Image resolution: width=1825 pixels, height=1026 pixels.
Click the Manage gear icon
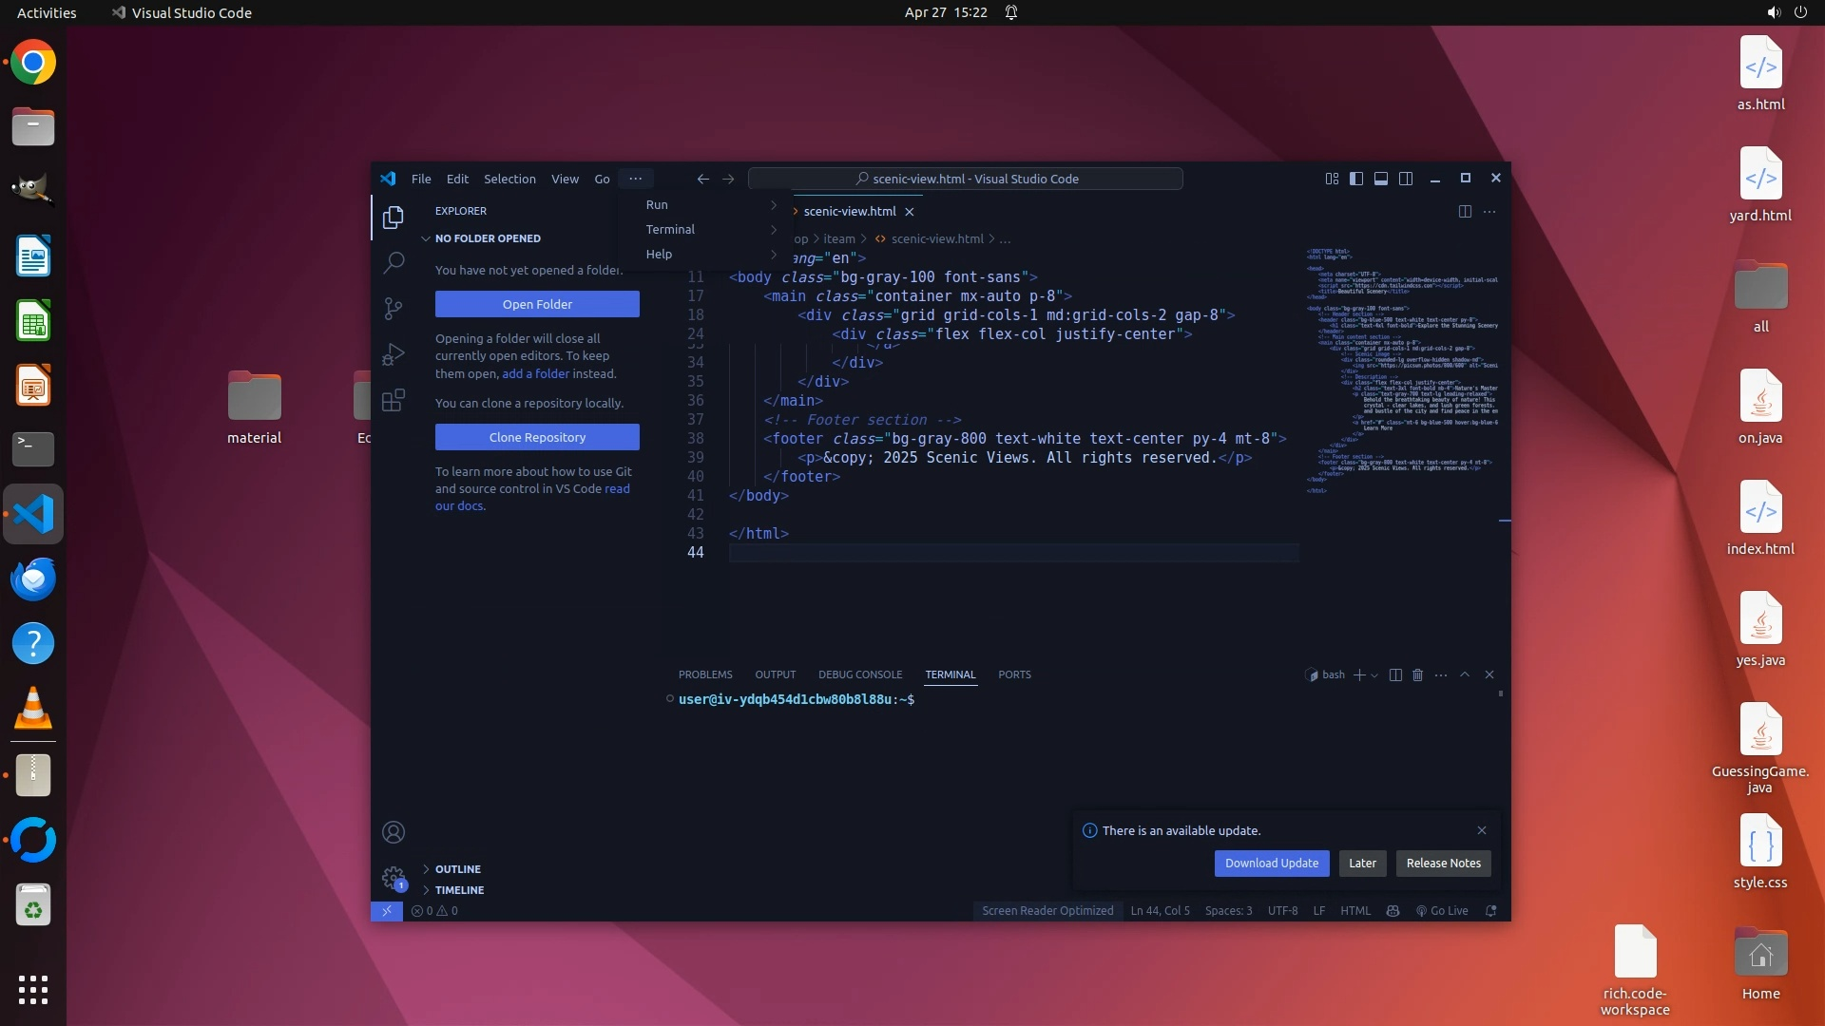(x=393, y=877)
